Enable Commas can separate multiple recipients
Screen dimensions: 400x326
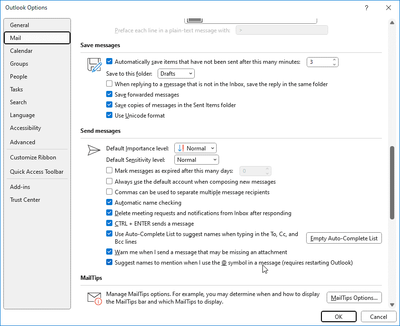coord(110,192)
